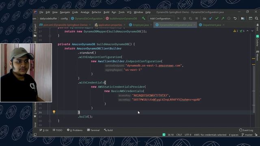The height and width of the screenshot is (146, 260).
Task: Click the Rollback undo icon
Action: point(235,18)
